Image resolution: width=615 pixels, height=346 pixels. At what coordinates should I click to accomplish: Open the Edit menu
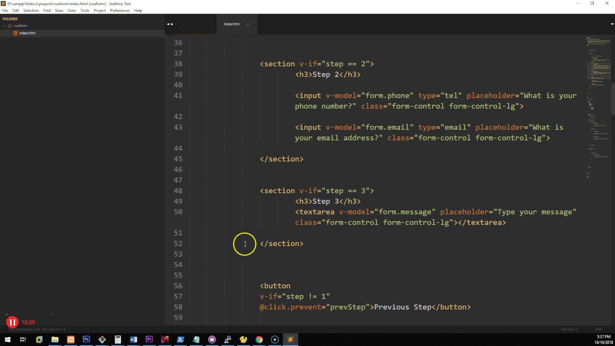[16, 11]
